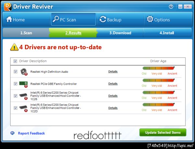Select the 4.Install step
Image resolution: width=195 pixels, height=149 pixels.
coord(167,33)
